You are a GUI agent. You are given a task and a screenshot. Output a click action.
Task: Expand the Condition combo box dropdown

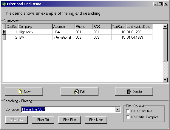118,109
